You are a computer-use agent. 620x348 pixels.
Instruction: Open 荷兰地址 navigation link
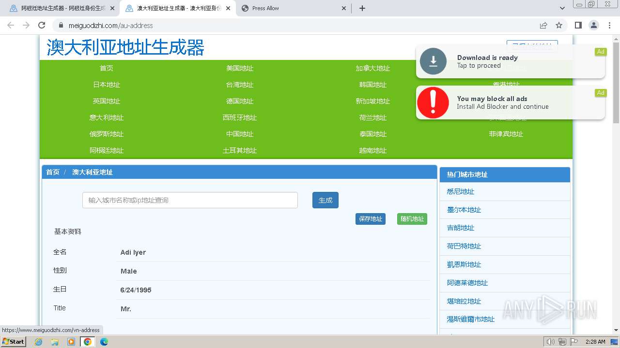[373, 117]
